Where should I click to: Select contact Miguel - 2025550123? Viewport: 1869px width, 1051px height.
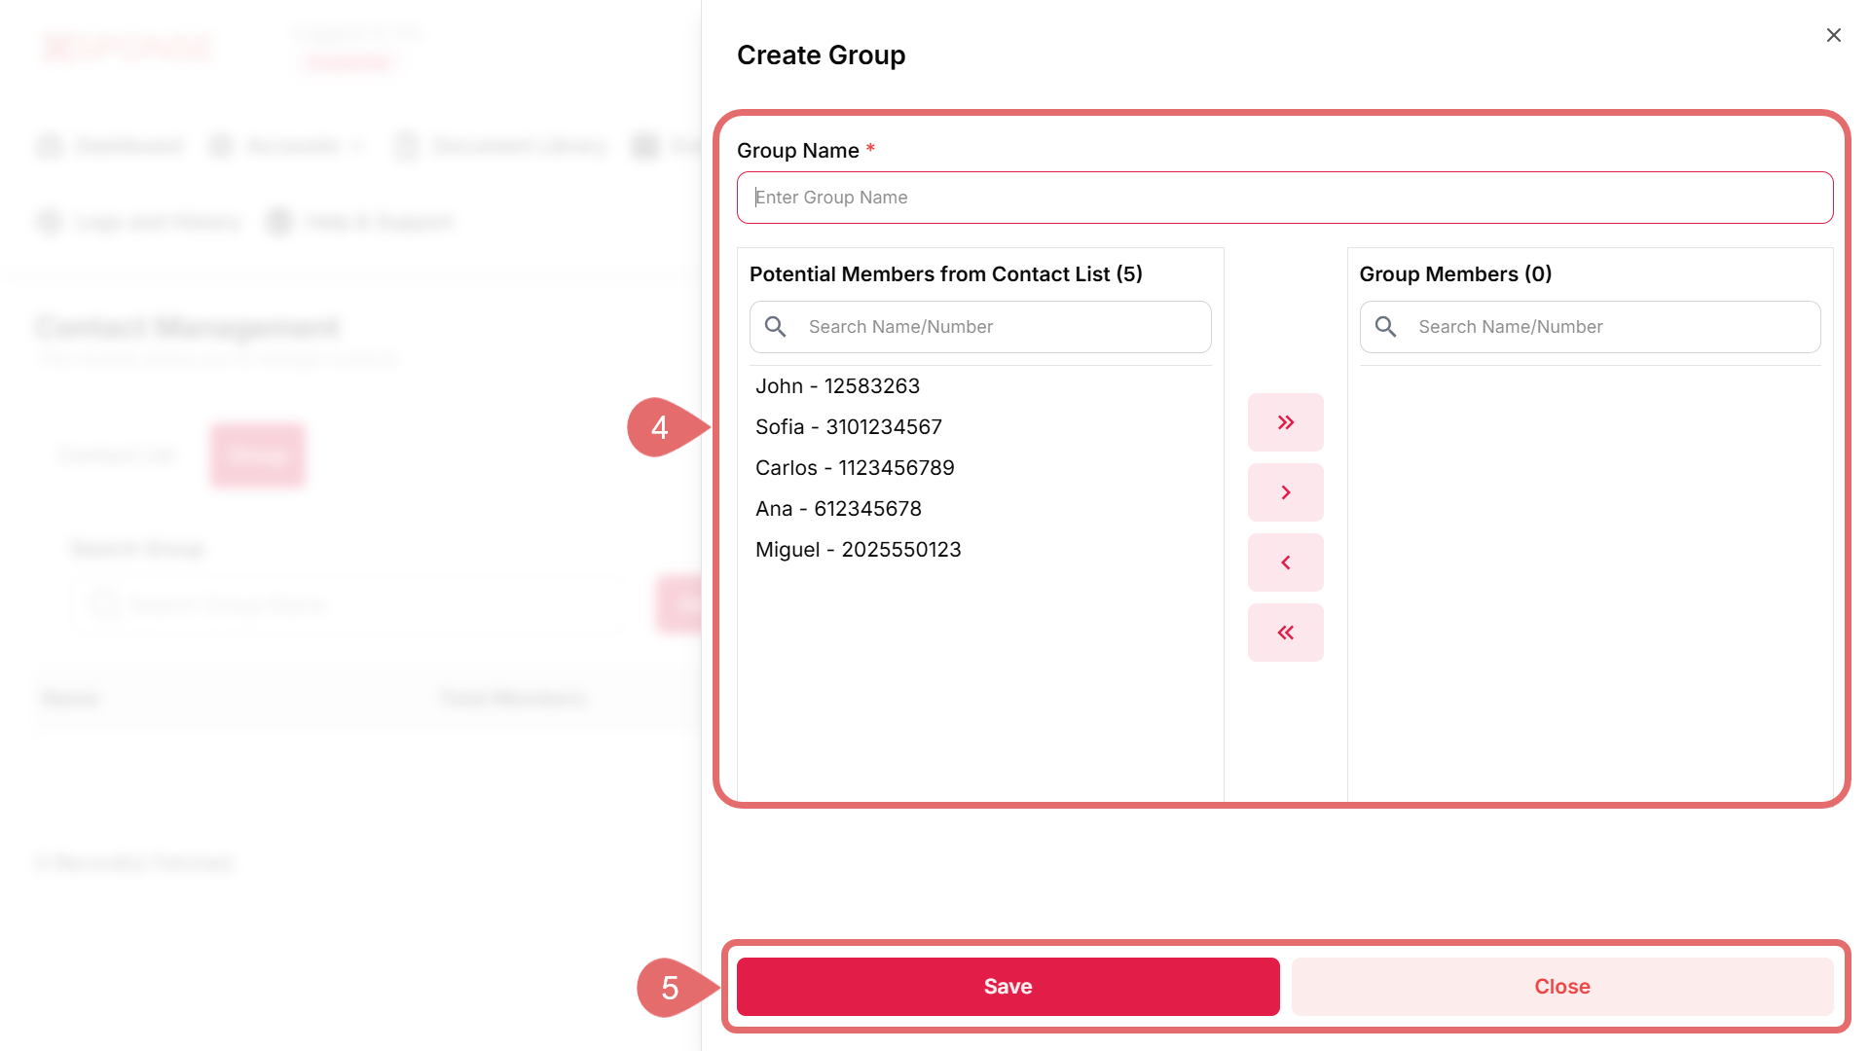coord(858,550)
